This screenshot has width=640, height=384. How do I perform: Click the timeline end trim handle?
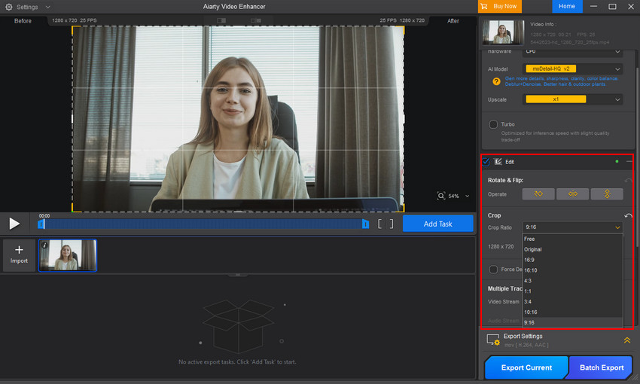click(x=365, y=224)
